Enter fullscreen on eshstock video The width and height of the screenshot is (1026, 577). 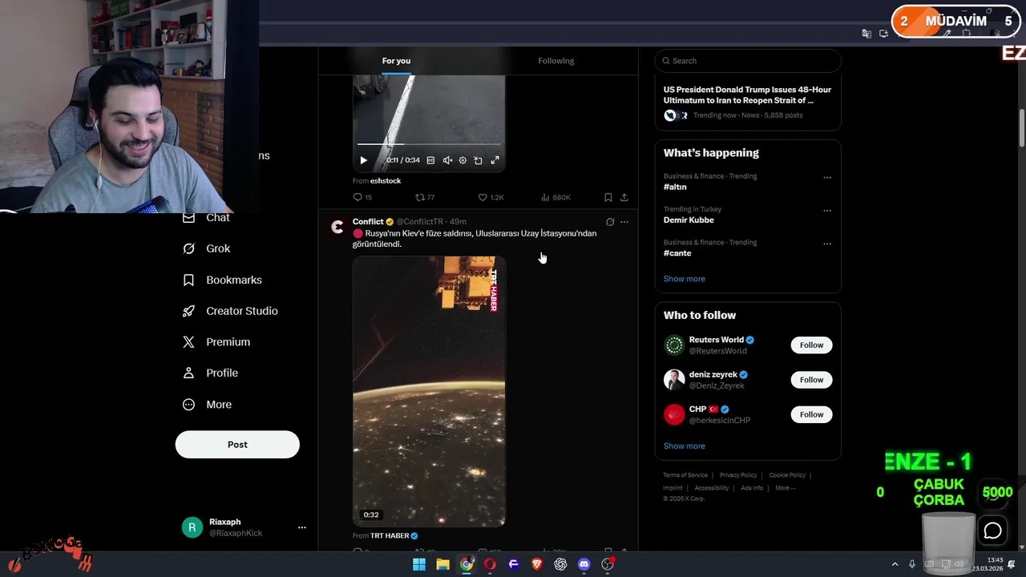tap(495, 160)
